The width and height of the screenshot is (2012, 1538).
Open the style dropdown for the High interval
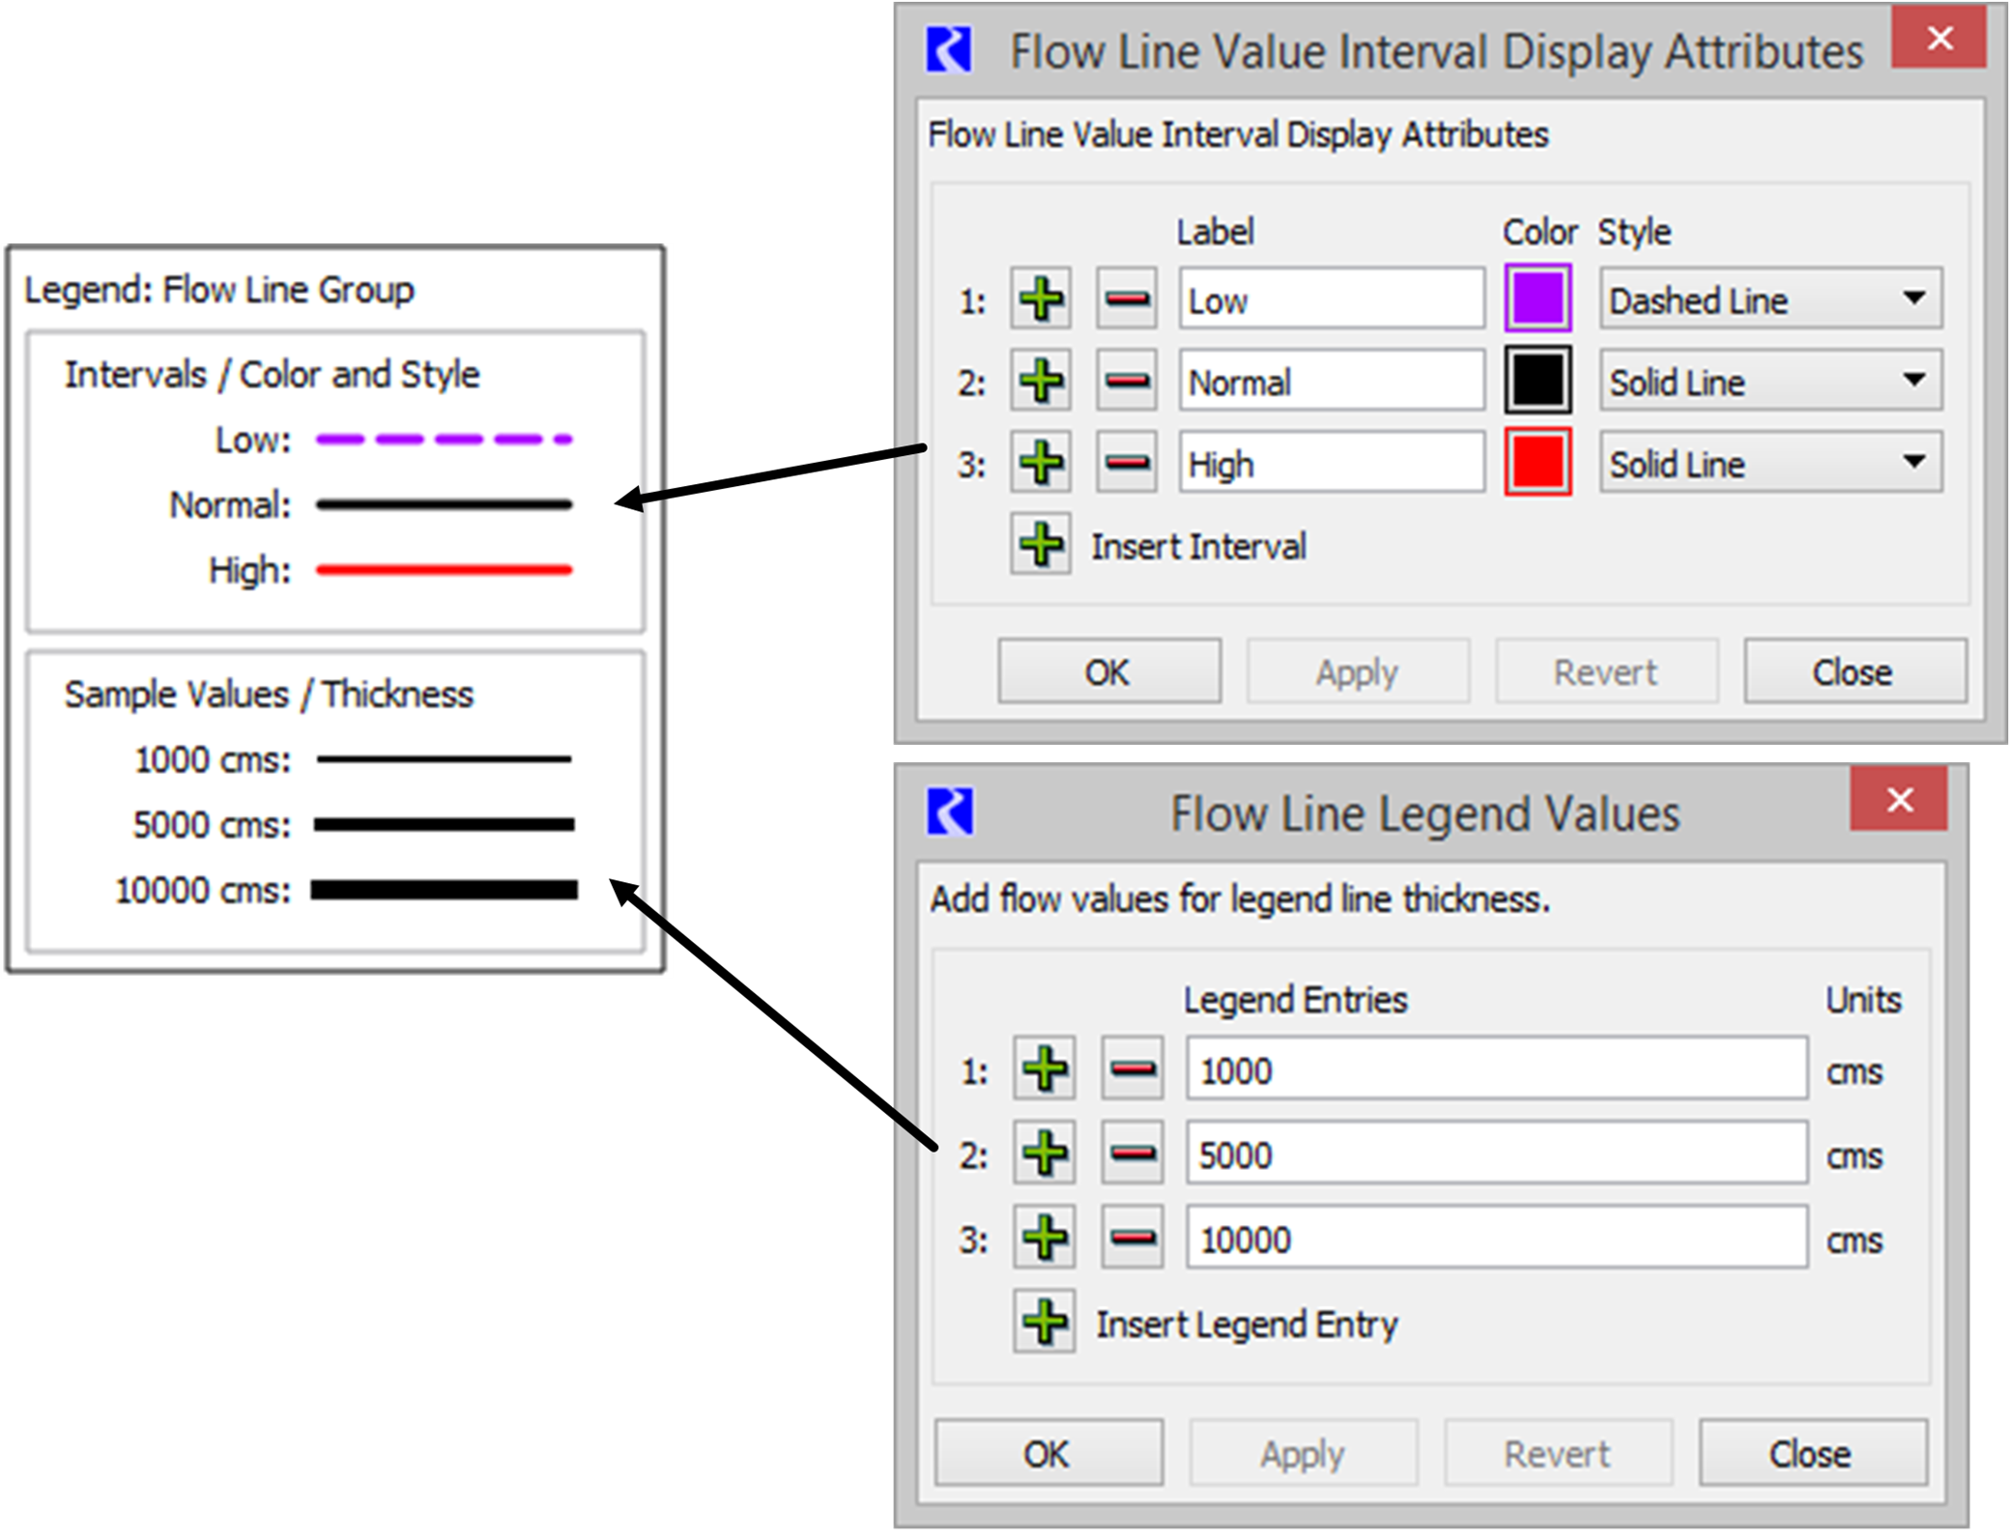(1769, 464)
